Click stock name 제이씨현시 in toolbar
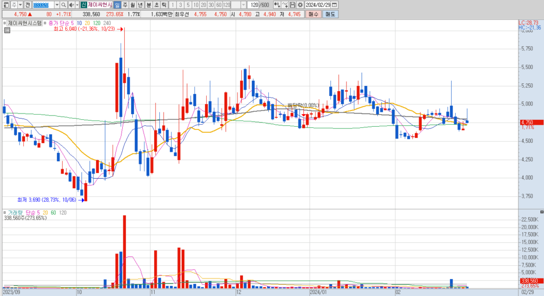Image resolution: width=544 pixels, height=296 pixels. [x=100, y=5]
